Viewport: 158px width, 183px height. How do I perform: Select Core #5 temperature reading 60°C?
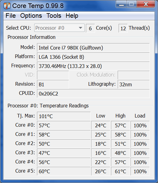tap(64, 171)
